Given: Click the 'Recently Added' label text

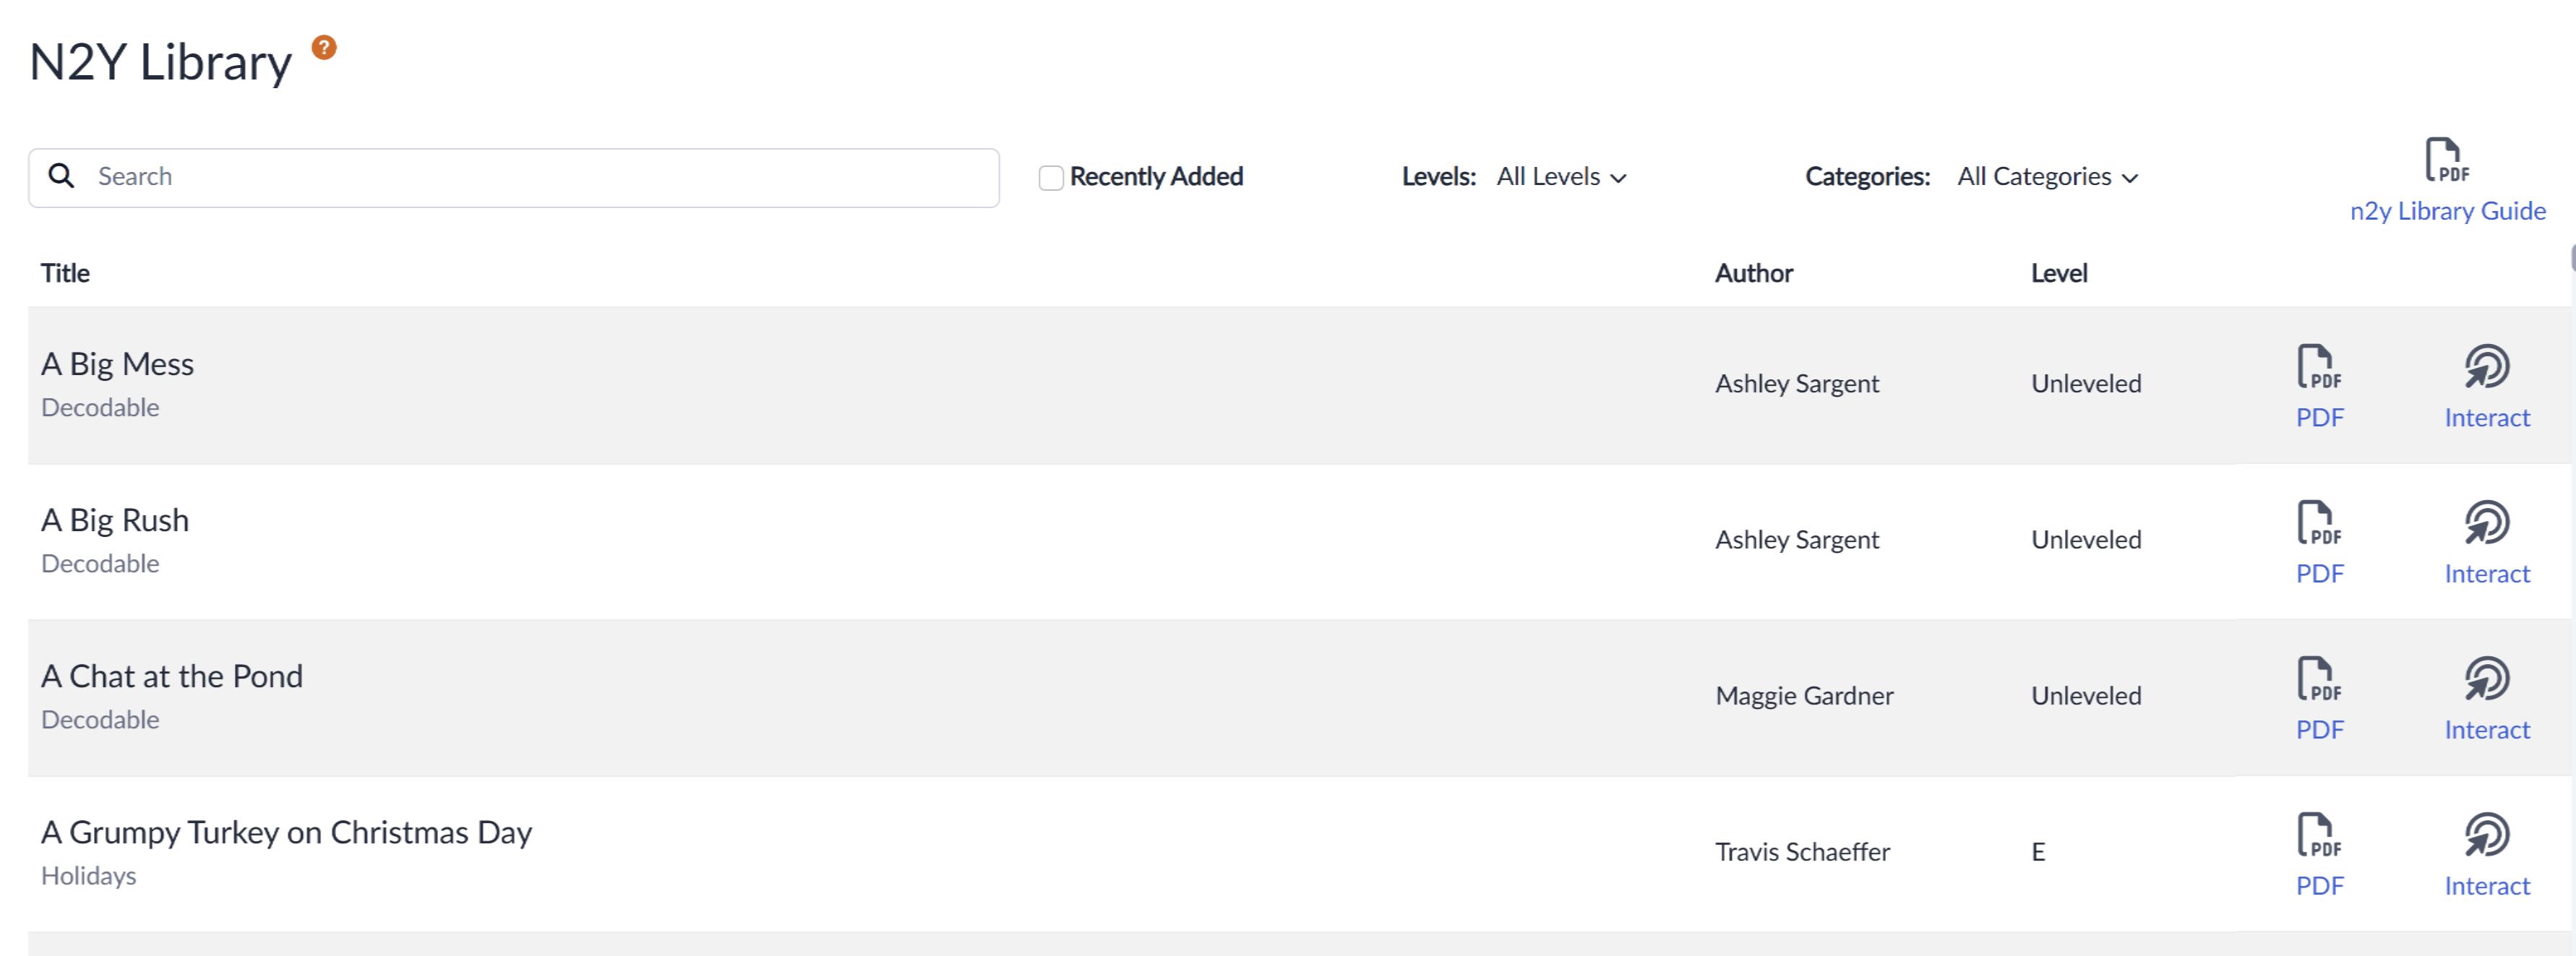Looking at the screenshot, I should tap(1156, 176).
